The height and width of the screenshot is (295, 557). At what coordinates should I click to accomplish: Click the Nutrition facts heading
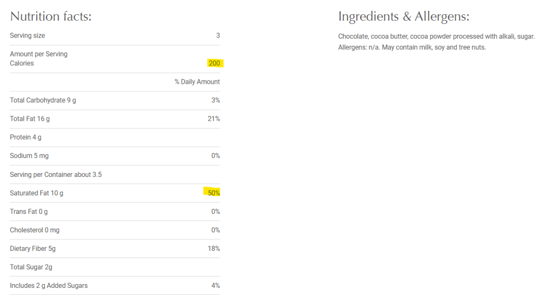coord(51,16)
